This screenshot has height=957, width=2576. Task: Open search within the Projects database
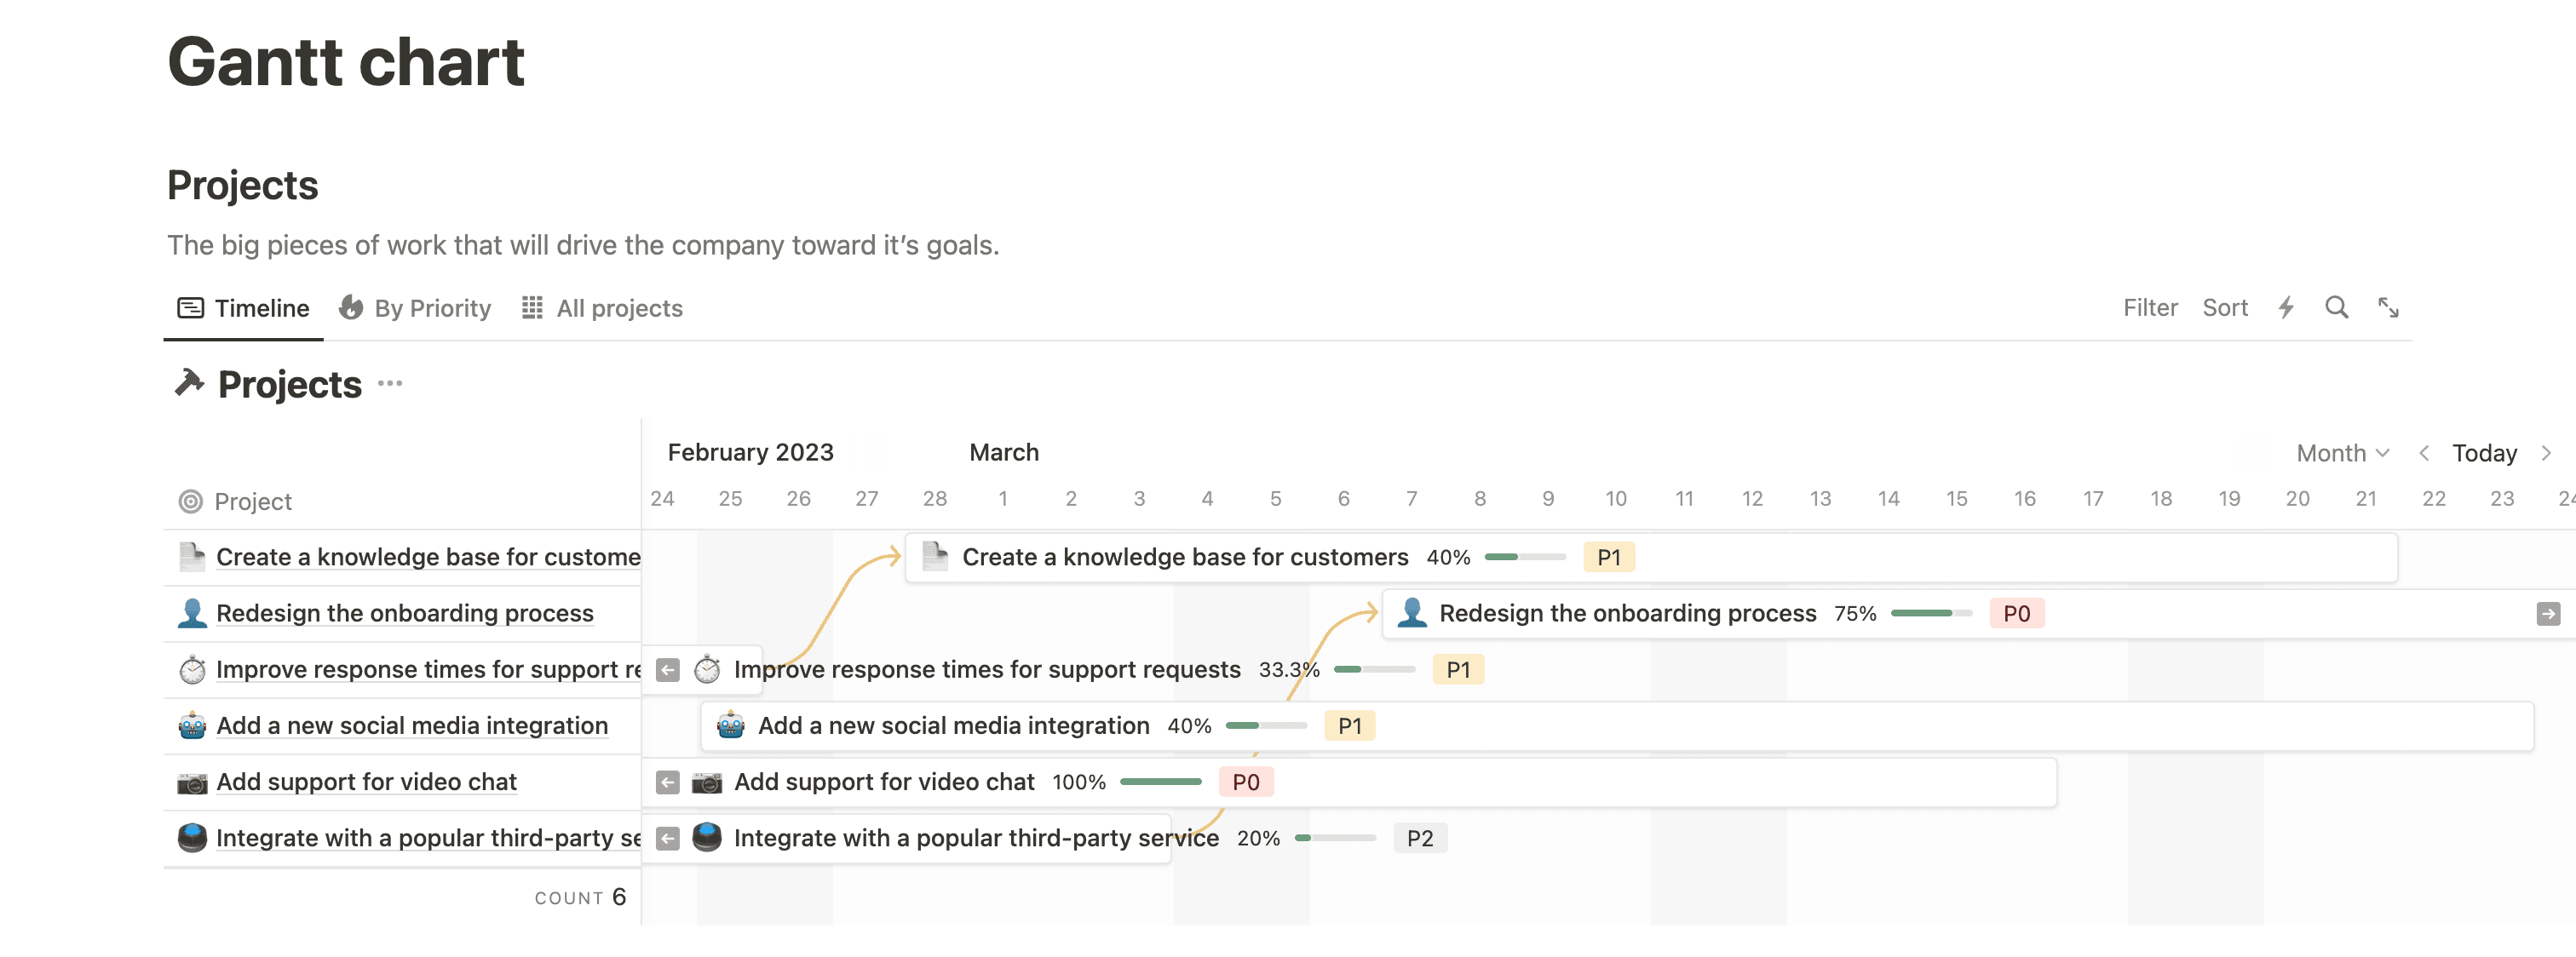tap(2337, 308)
